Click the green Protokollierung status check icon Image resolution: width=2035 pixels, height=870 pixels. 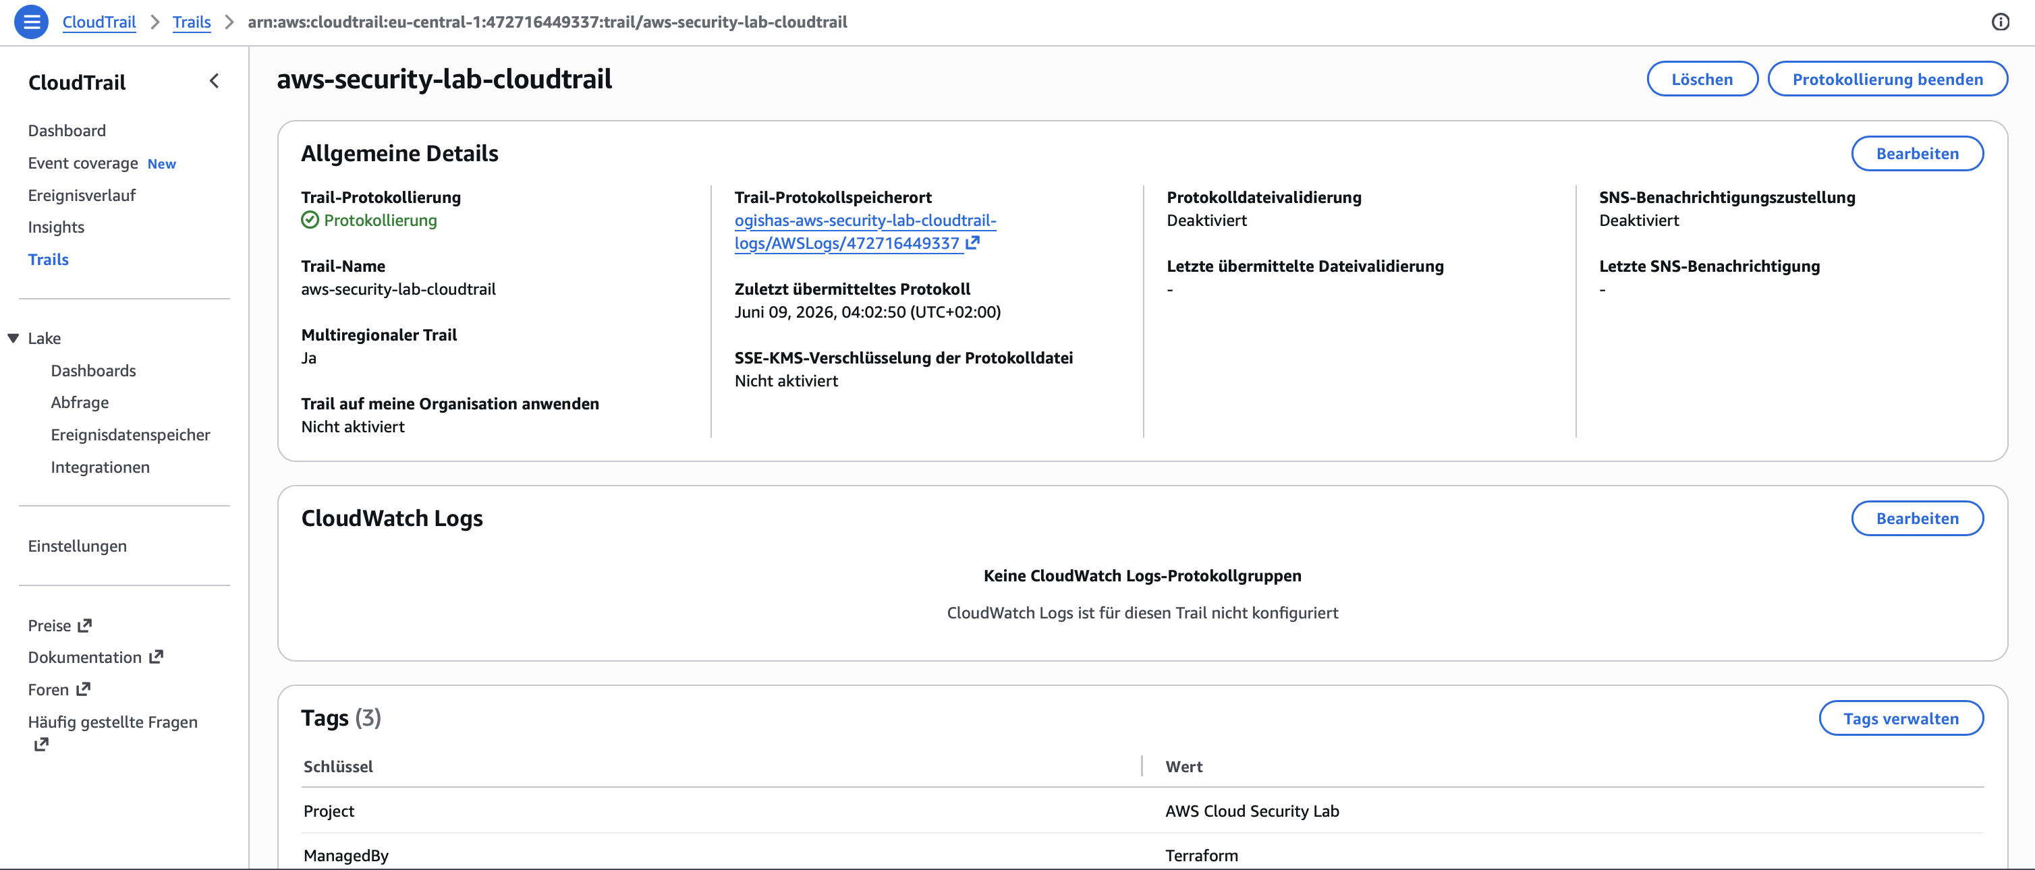tap(310, 221)
